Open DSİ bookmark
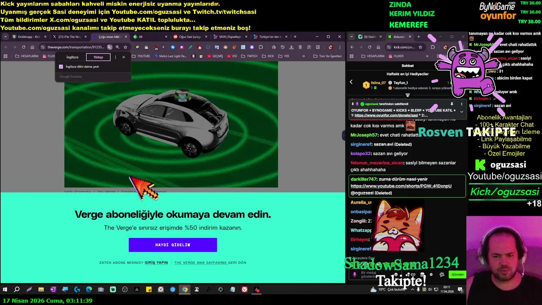Image resolution: width=542 pixels, height=305 pixels. 232,56
